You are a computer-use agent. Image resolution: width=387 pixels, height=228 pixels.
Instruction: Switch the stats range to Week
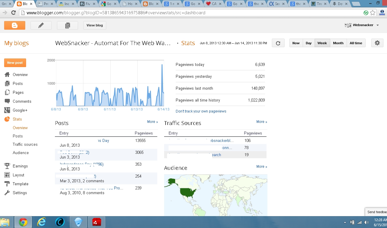322,43
